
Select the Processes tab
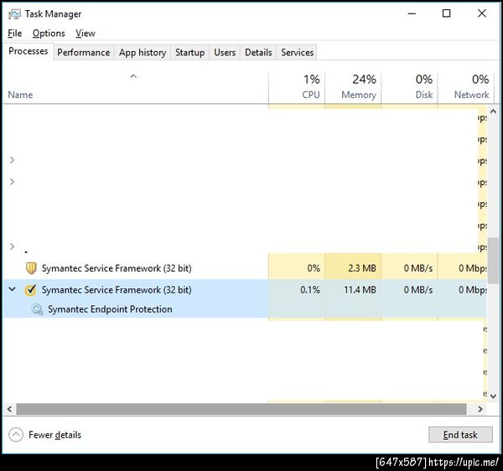[x=29, y=51]
